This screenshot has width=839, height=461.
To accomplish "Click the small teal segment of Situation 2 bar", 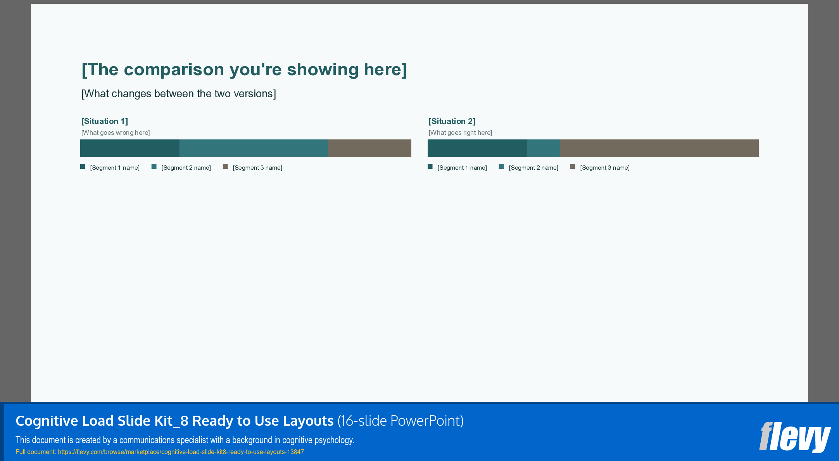I will pos(543,148).
